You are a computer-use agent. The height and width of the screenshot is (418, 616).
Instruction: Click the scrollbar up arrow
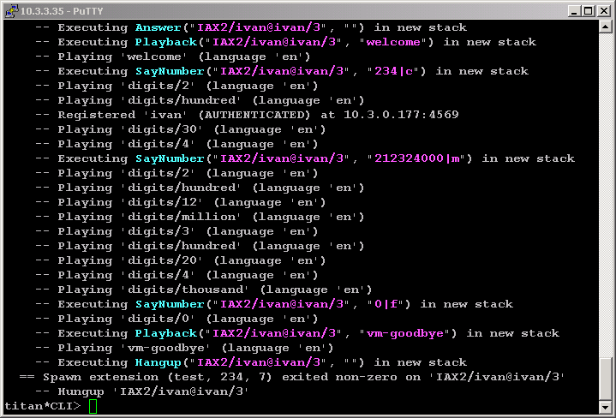pos(607,27)
